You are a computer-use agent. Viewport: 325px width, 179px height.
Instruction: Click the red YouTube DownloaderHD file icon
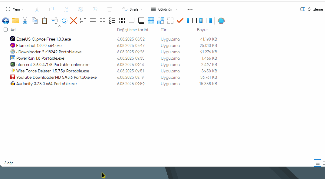coord(13,77)
